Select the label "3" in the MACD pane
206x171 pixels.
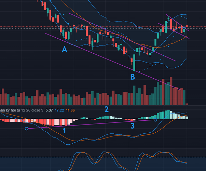coord(133,126)
